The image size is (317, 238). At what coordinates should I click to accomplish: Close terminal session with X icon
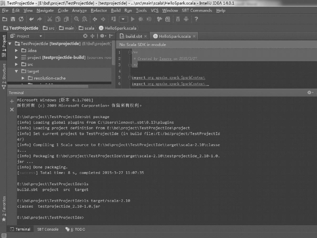coord(12,110)
